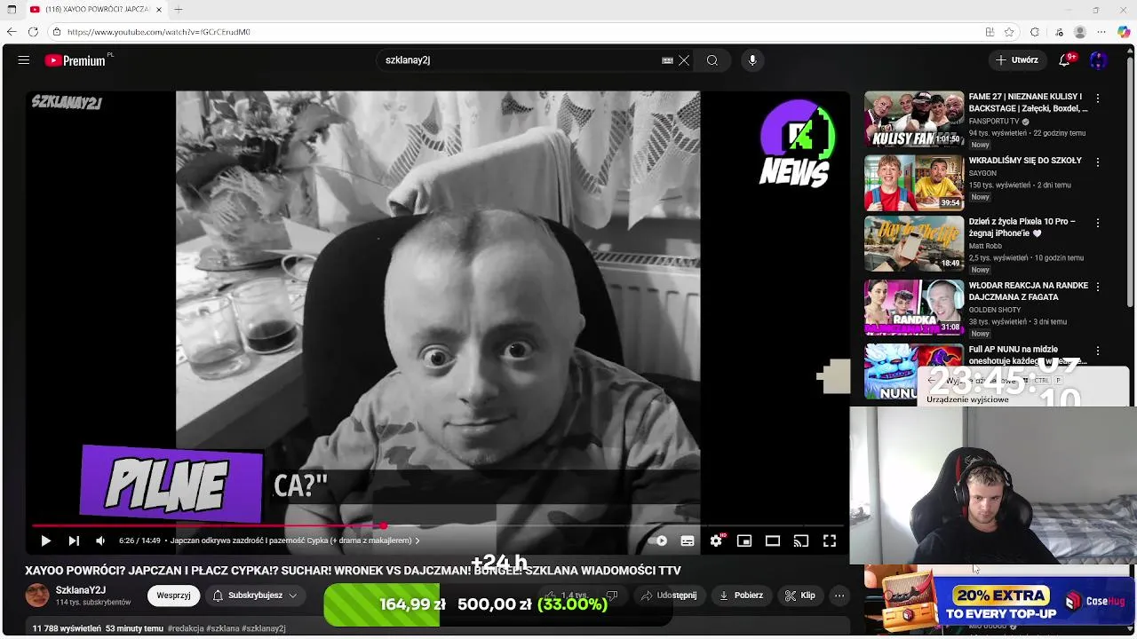Open options menu for WŁODAR REAKCJA video
This screenshot has height=639, width=1137.
[x=1098, y=287]
